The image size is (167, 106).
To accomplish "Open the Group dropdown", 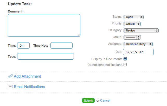I will [132, 37].
